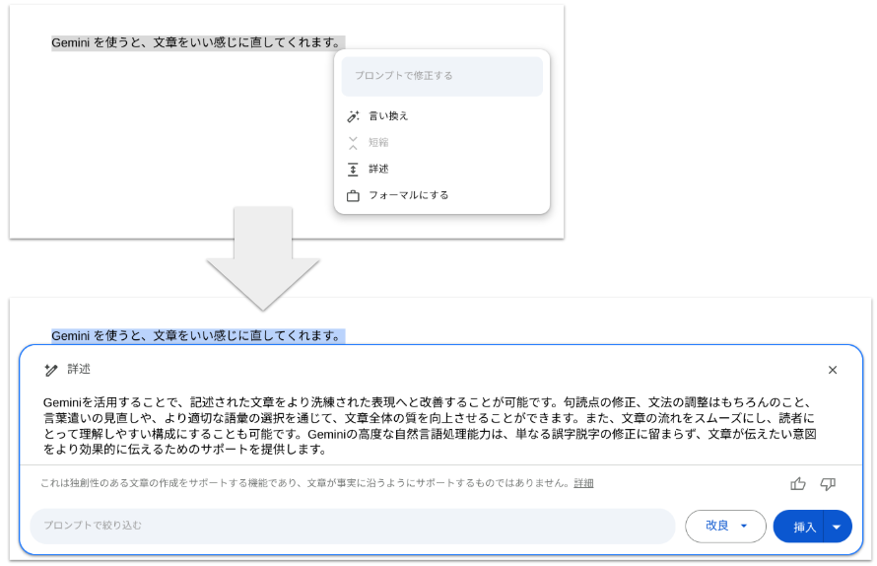This screenshot has height=566, width=877.
Task: Open the 詳細 link in disclaimer
Action: 583,483
